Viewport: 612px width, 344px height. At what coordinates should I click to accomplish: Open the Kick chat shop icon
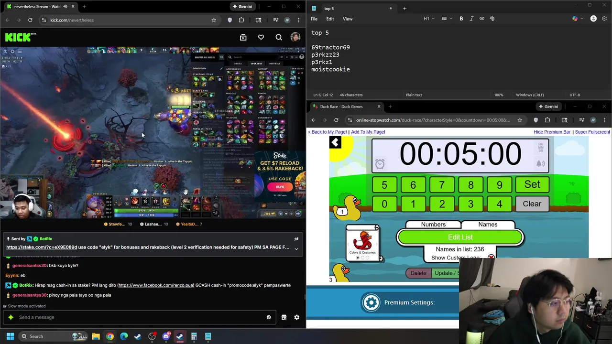click(x=284, y=317)
